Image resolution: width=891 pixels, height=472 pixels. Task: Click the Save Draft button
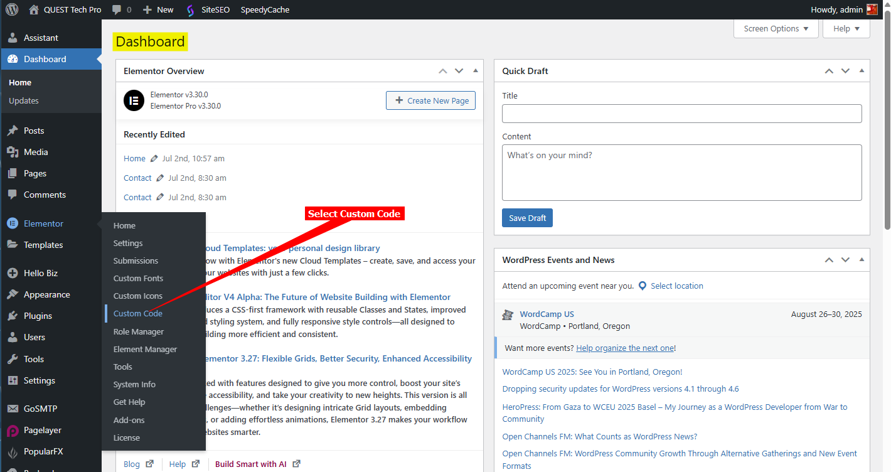tap(527, 218)
